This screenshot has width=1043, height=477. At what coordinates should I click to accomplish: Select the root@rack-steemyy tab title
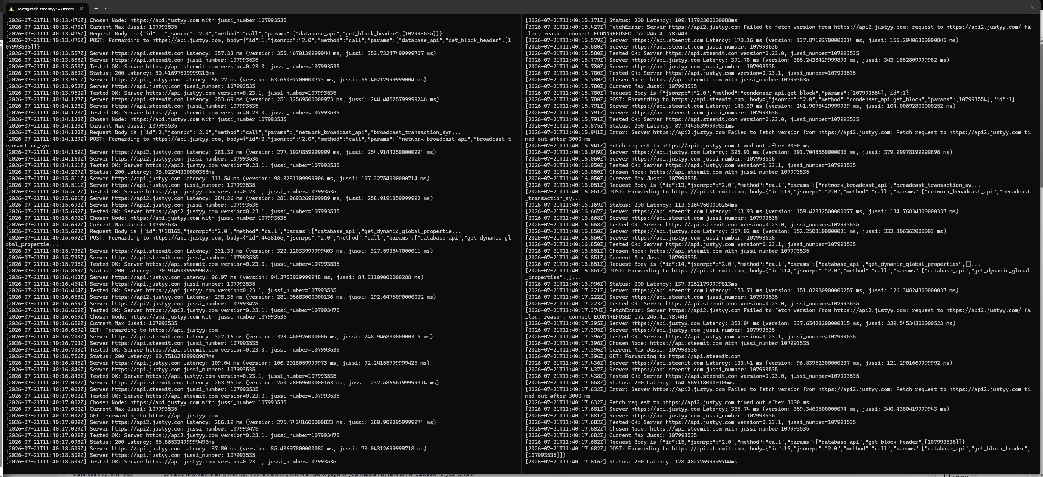[x=46, y=9]
